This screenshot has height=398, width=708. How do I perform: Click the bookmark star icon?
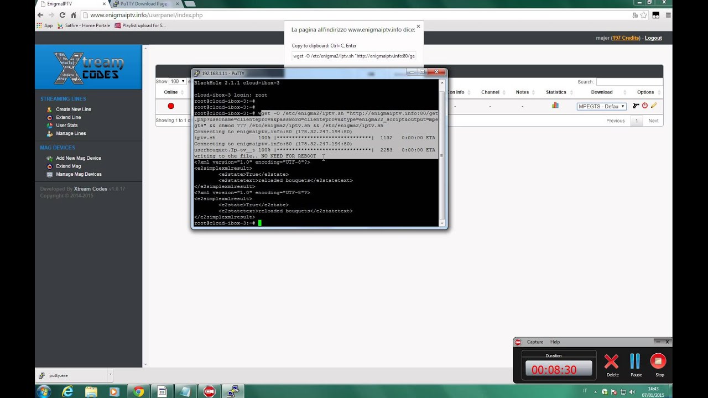point(644,15)
